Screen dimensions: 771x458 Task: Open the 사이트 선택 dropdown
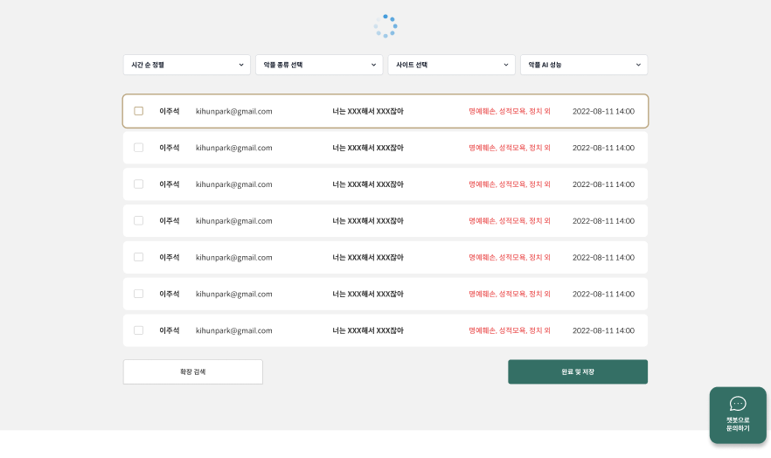(452, 65)
